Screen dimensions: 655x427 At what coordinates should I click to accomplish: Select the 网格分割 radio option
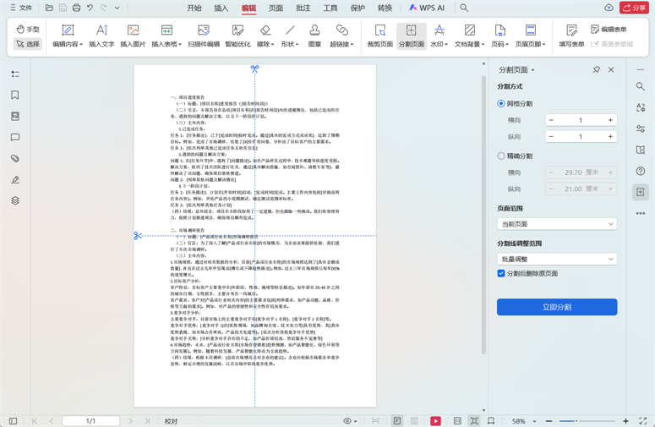tap(501, 104)
